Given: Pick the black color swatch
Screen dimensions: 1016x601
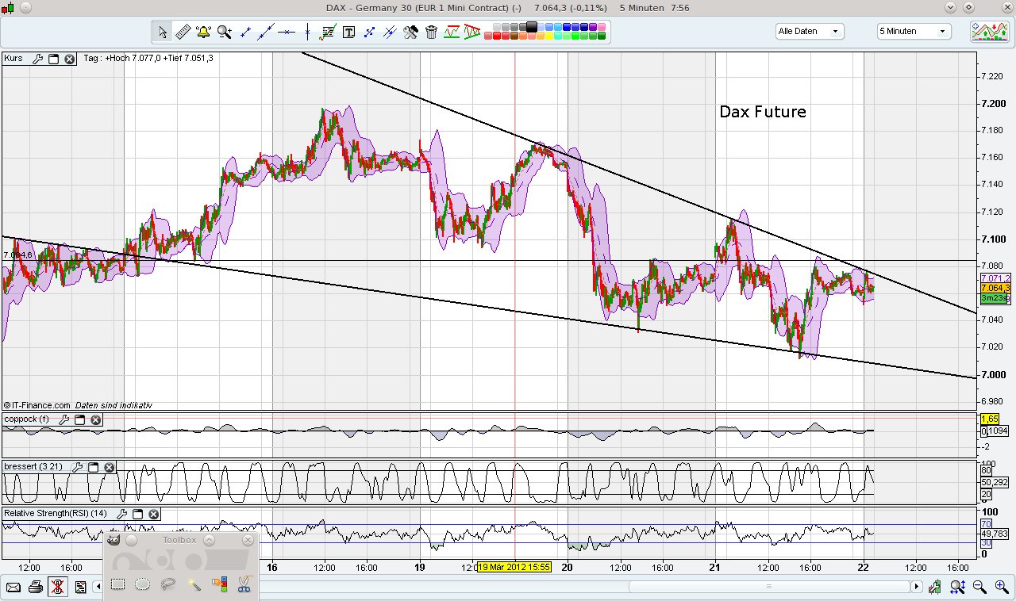Looking at the screenshot, I should click(532, 27).
